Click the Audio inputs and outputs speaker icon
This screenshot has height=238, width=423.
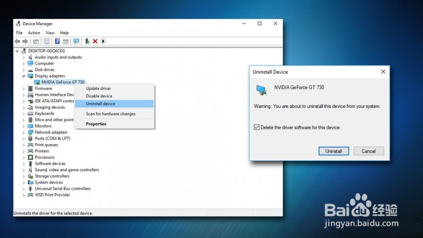30,57
